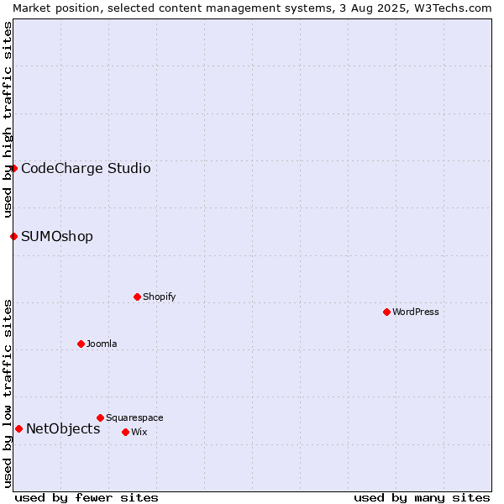Select the NetObjects label
Viewport: 504px width, 504px height.
coord(63,428)
